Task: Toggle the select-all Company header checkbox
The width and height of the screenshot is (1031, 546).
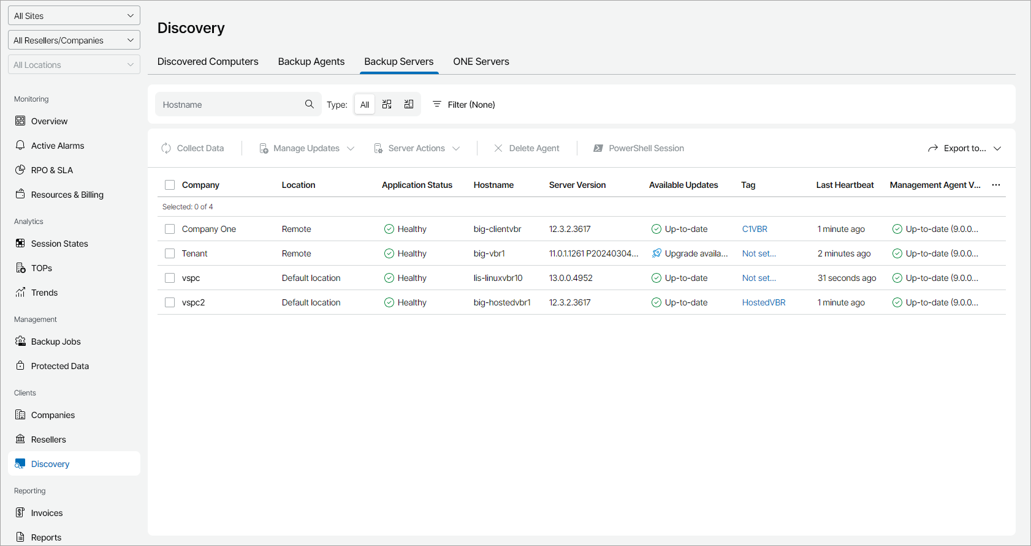Action: click(x=170, y=185)
